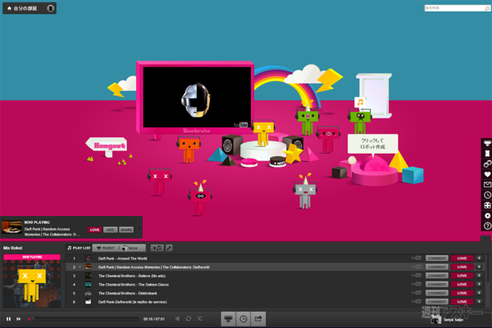
Task: Click YouTube icon on Elektrobank row
Action: [x=417, y=293]
